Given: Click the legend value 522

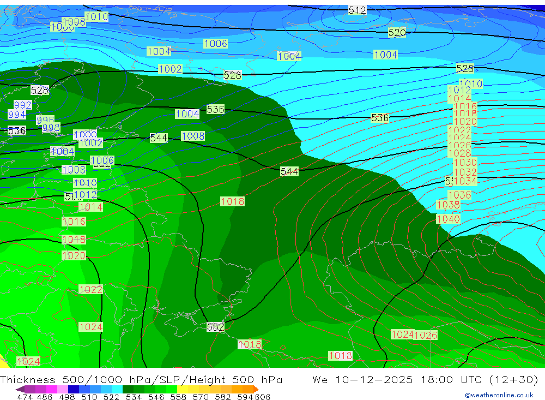Looking at the screenshot, I should 112,397.
